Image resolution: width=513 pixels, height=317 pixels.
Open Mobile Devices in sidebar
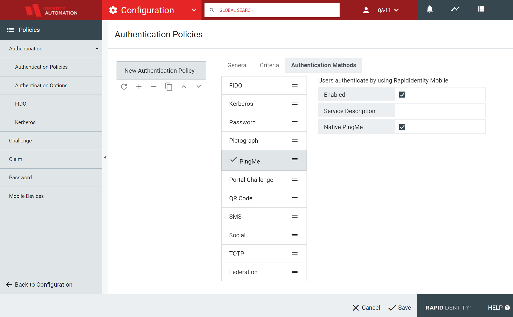51,196
